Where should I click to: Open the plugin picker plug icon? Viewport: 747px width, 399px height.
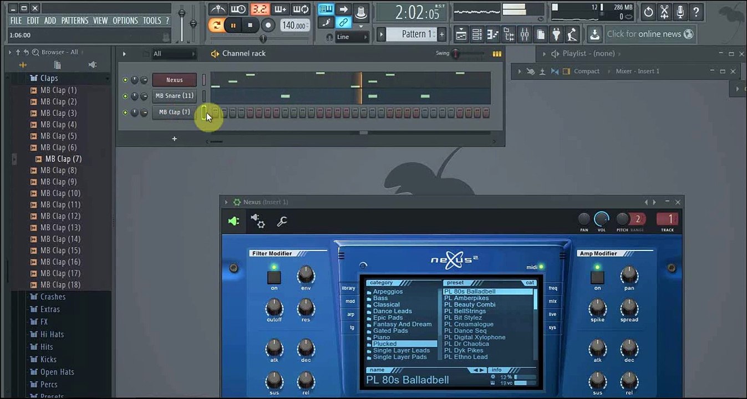[556, 34]
